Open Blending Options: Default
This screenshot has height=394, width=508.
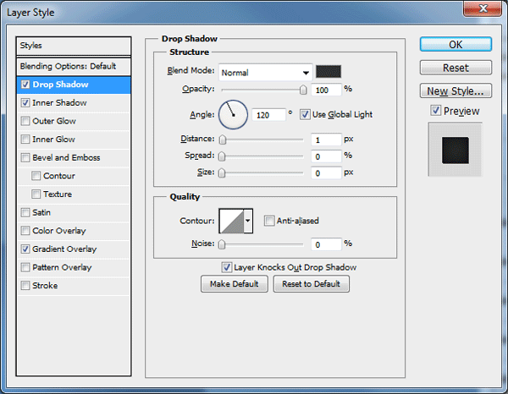coord(74,66)
